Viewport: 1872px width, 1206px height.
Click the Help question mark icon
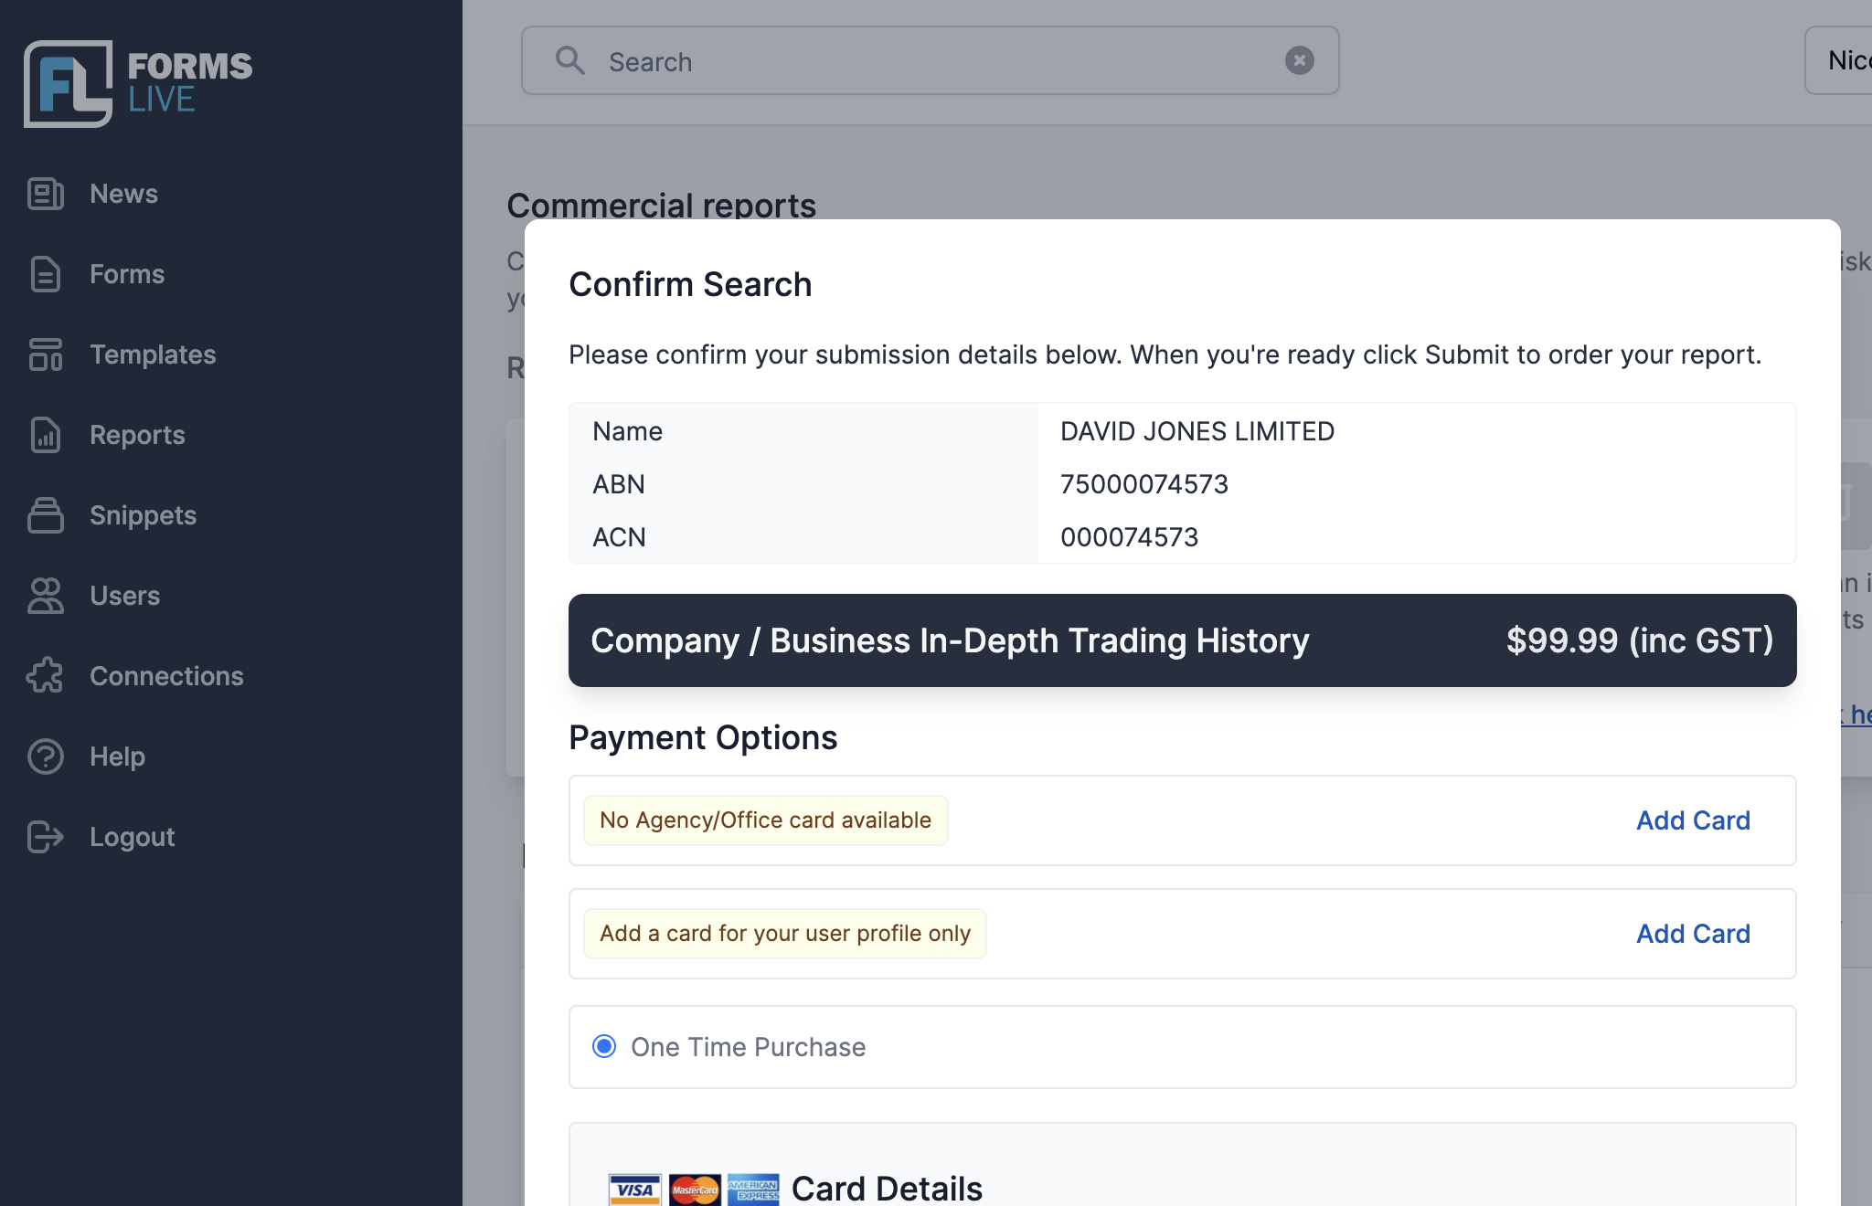tap(45, 756)
